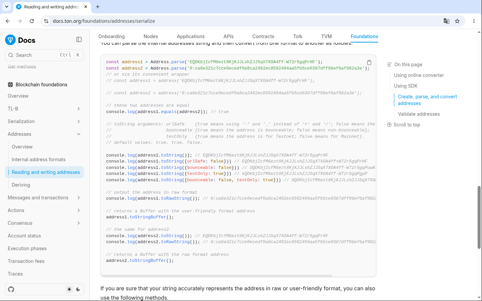Close the Reading and writing addresses tab

click(x=86, y=7)
